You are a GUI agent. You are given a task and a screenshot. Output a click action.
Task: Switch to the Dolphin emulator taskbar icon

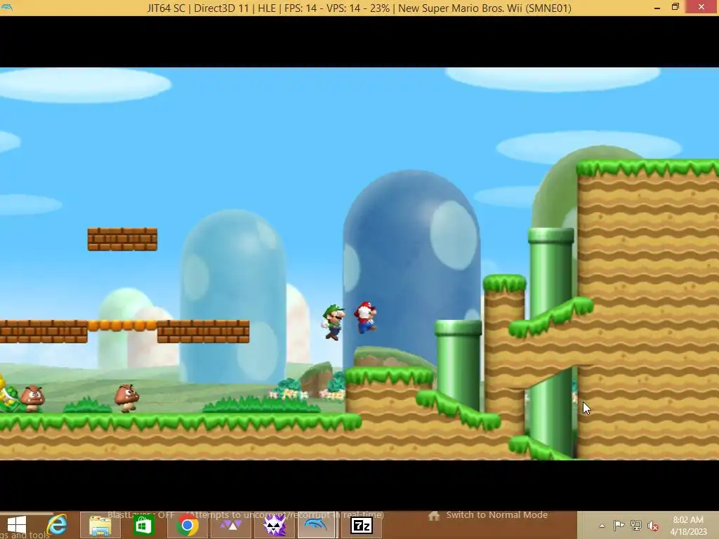(316, 525)
